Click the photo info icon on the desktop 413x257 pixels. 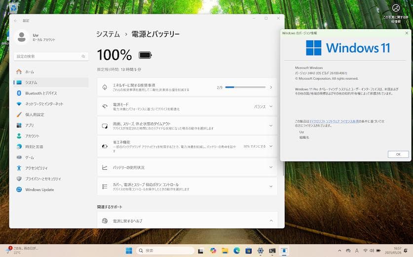click(x=396, y=8)
